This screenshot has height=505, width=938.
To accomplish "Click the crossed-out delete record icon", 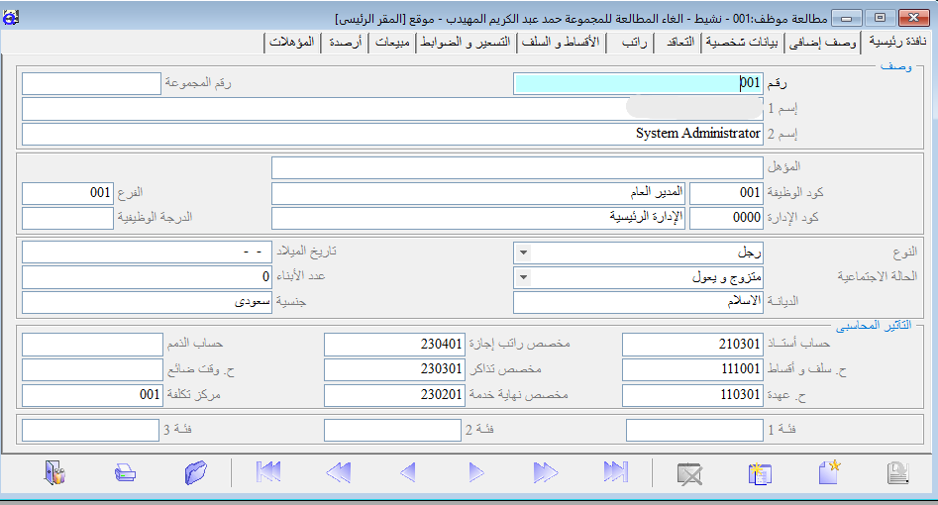I will pyautogui.click(x=689, y=472).
